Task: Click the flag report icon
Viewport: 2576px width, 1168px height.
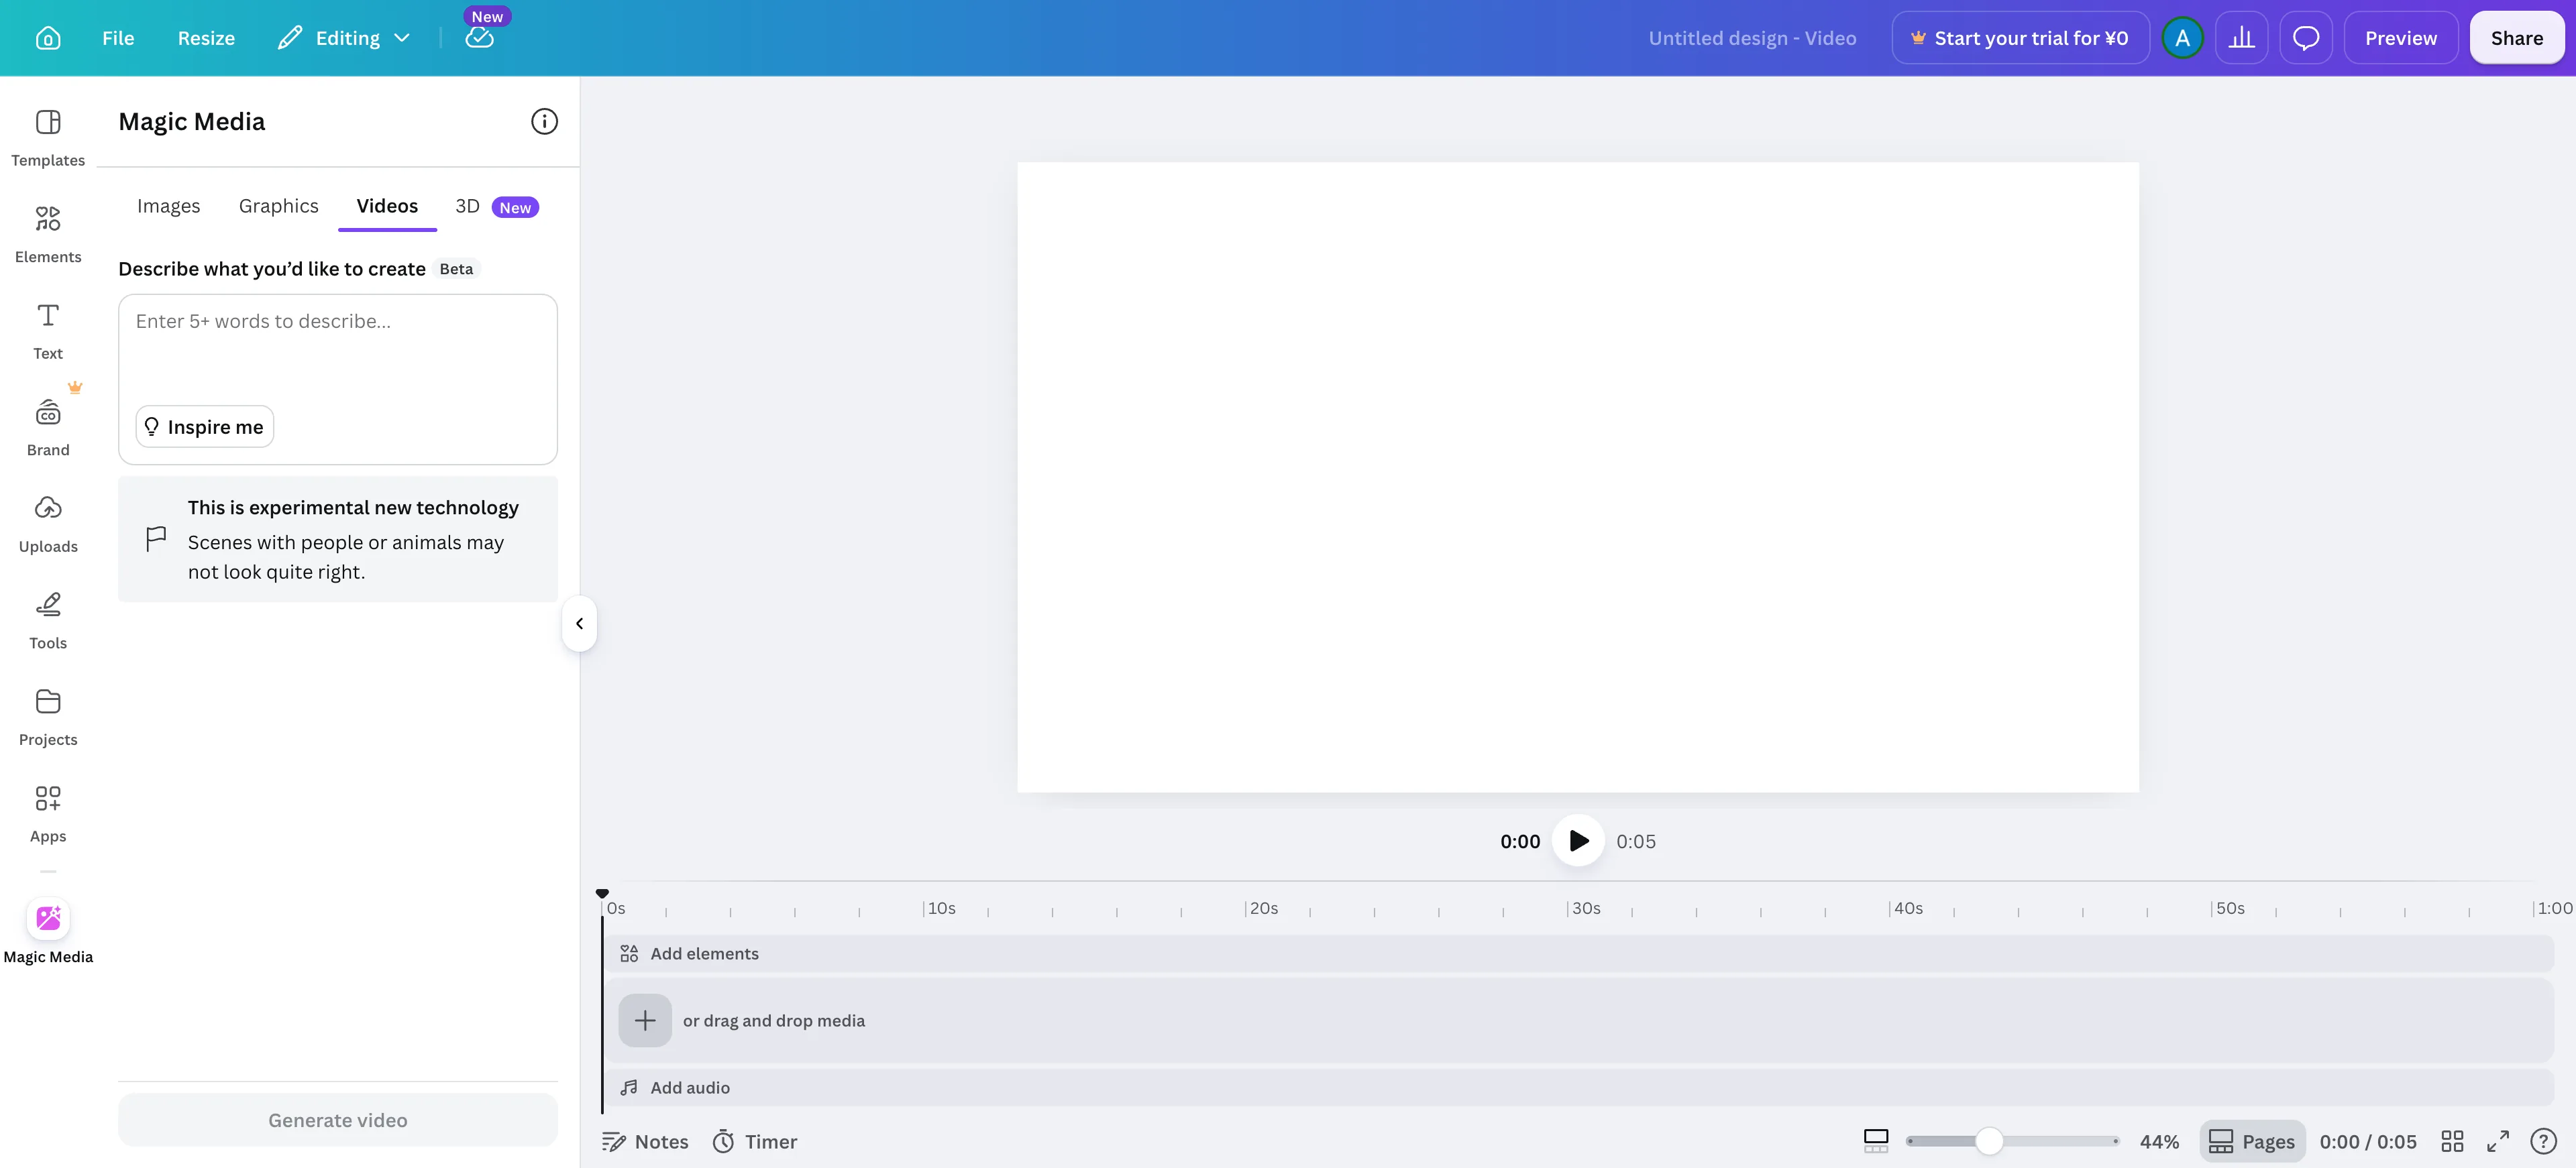Action: 156,540
